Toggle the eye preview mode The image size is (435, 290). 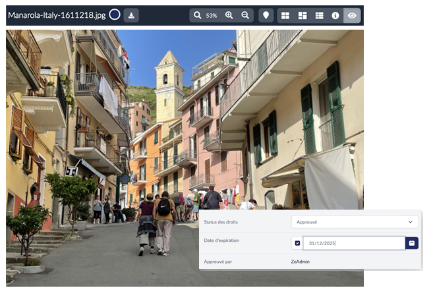click(352, 15)
